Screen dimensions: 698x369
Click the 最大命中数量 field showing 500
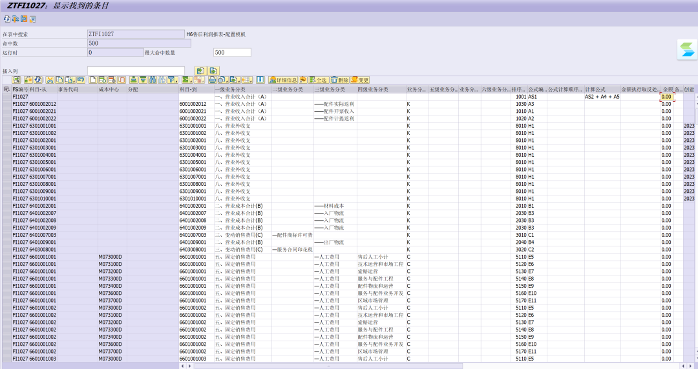click(232, 52)
